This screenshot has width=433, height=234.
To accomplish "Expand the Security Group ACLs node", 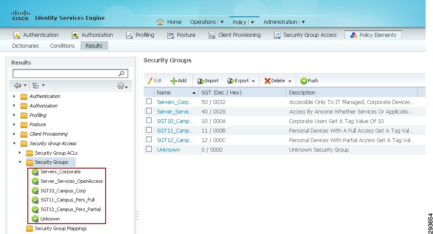I will pos(20,153).
